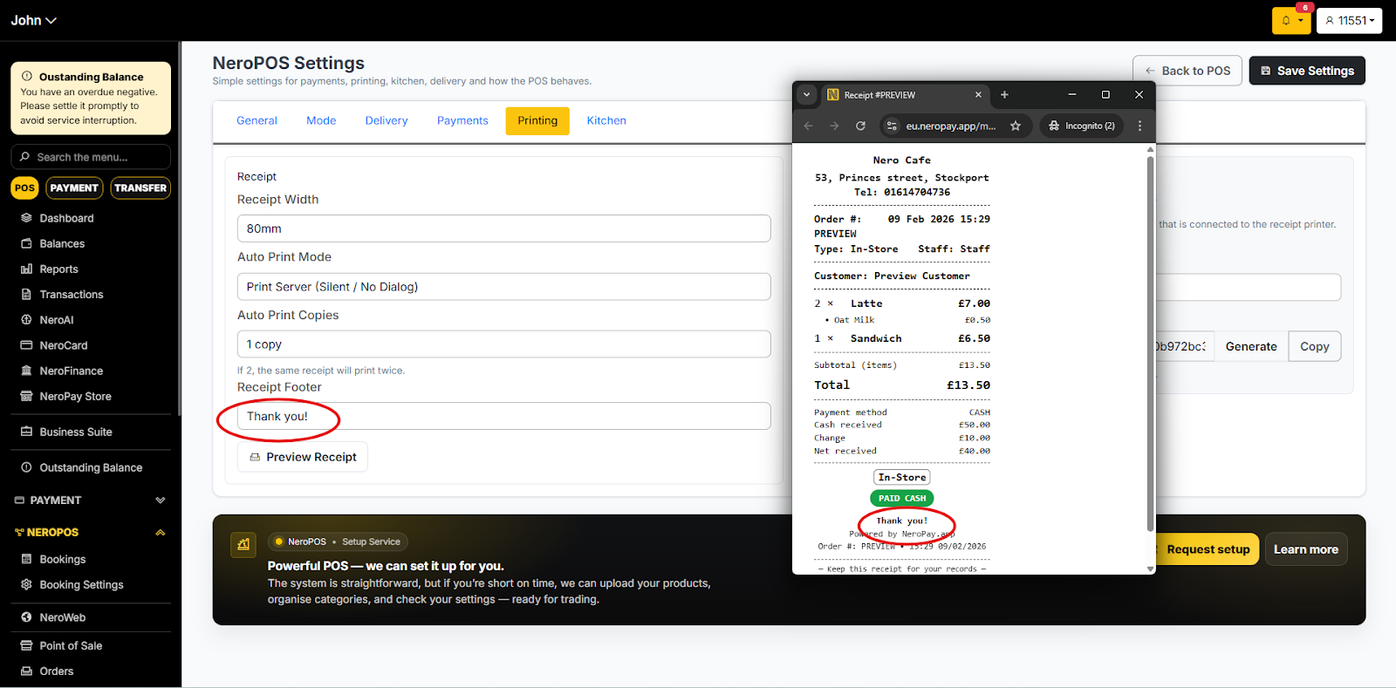The width and height of the screenshot is (1396, 688).
Task: Click the Preview Receipt button
Action: pyautogui.click(x=303, y=457)
